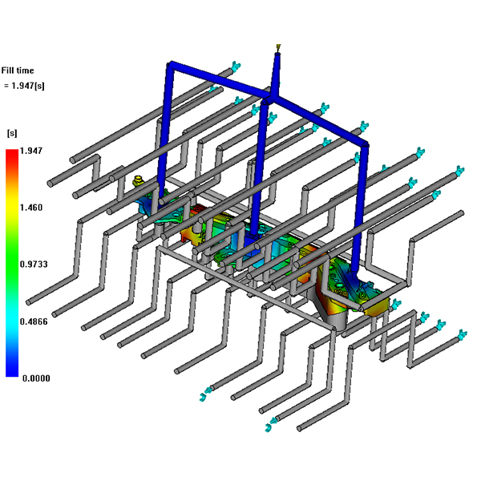Pick the green middle of the legend bar

pos(12,263)
